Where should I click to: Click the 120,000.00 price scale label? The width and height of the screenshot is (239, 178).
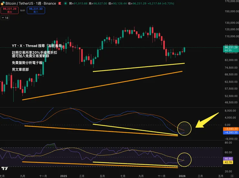(x=232, y=29)
